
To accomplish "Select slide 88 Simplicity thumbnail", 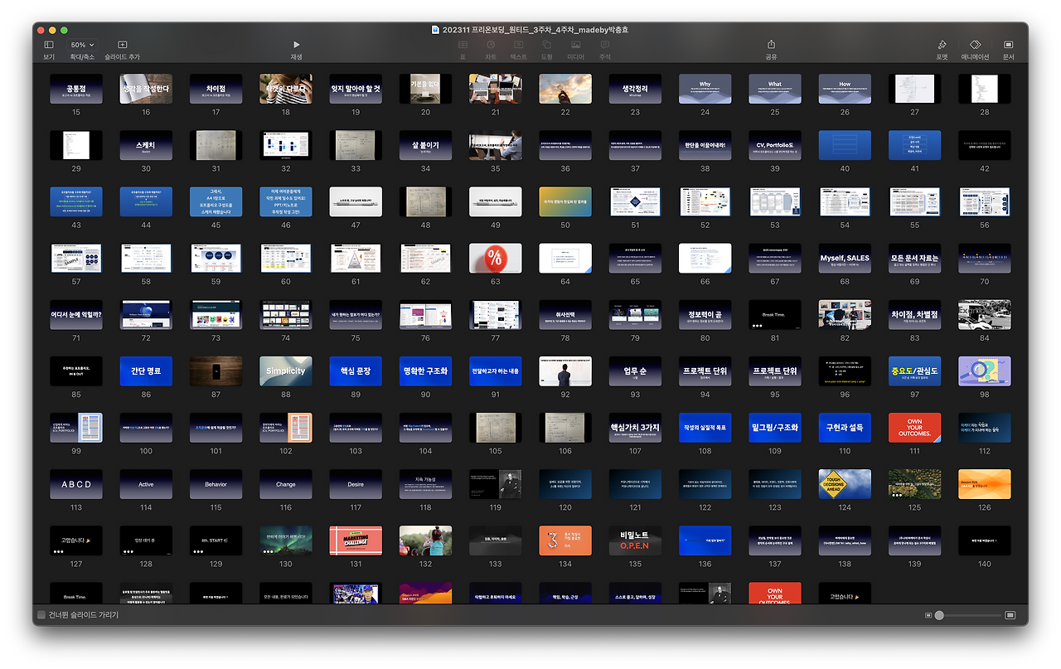I will pyautogui.click(x=286, y=371).
